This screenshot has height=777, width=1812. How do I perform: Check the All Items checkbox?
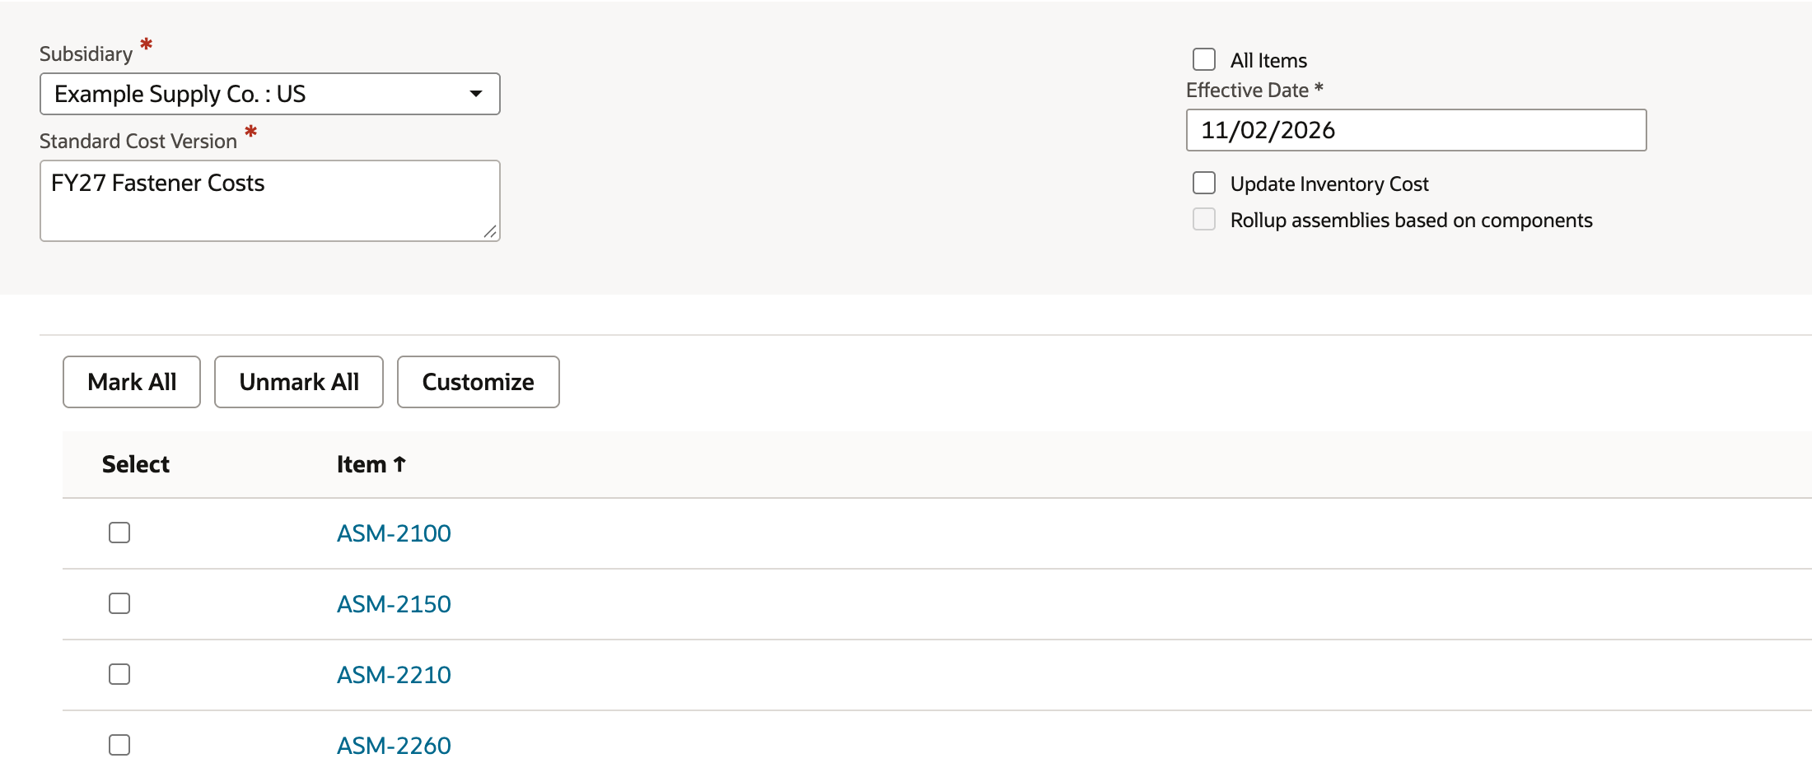(x=1204, y=59)
